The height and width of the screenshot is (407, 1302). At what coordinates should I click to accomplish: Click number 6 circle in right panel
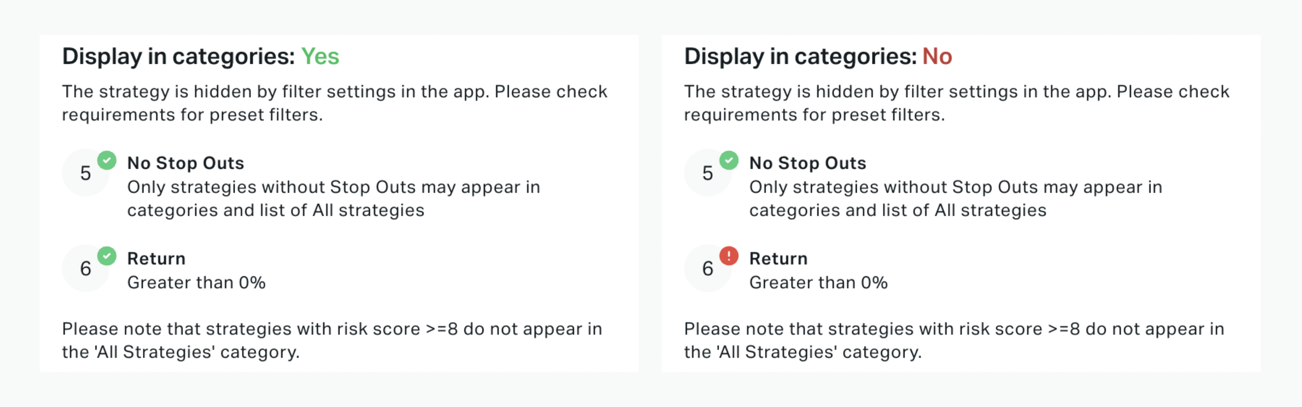click(x=708, y=269)
